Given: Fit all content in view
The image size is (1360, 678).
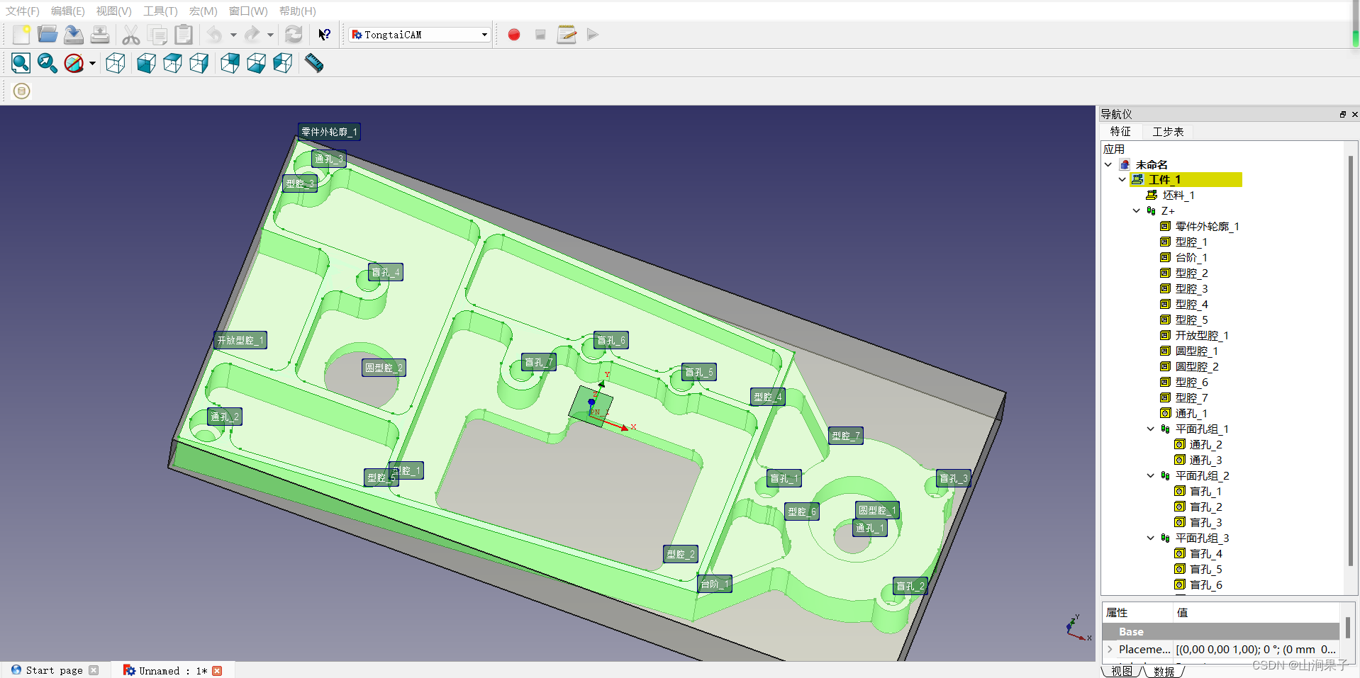Looking at the screenshot, I should coord(21,63).
